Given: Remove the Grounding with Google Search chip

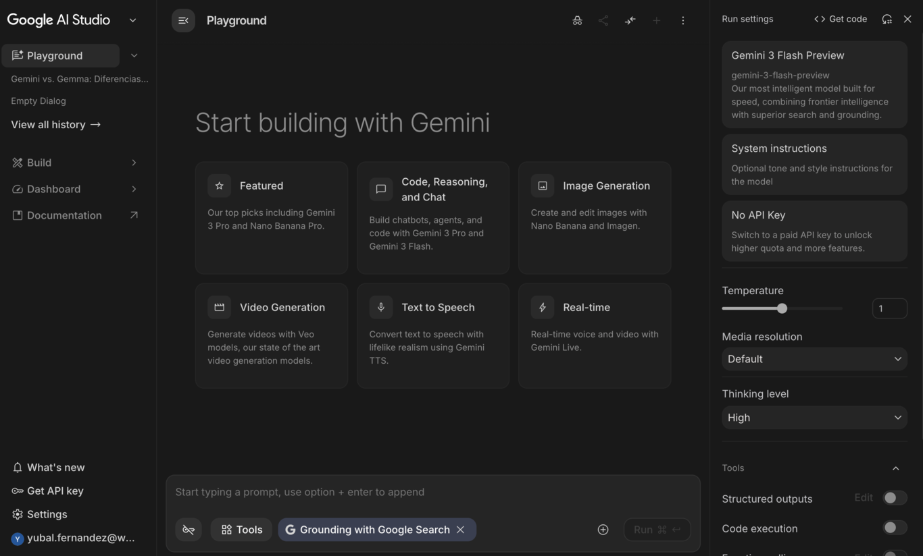Looking at the screenshot, I should pos(460,530).
